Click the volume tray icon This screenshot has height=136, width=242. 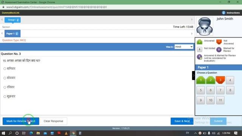pyautogui.click(x=214, y=133)
